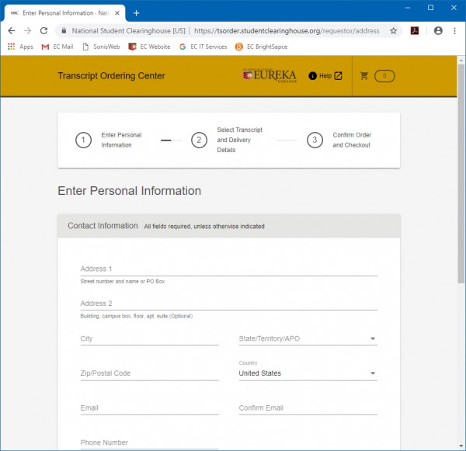Bookmark this page with star icon
Image resolution: width=466 pixels, height=451 pixels.
point(394,31)
